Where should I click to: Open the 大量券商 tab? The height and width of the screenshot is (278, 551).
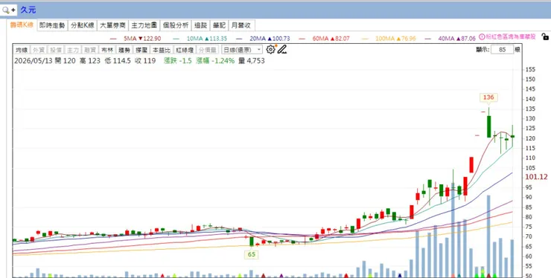tap(112, 25)
